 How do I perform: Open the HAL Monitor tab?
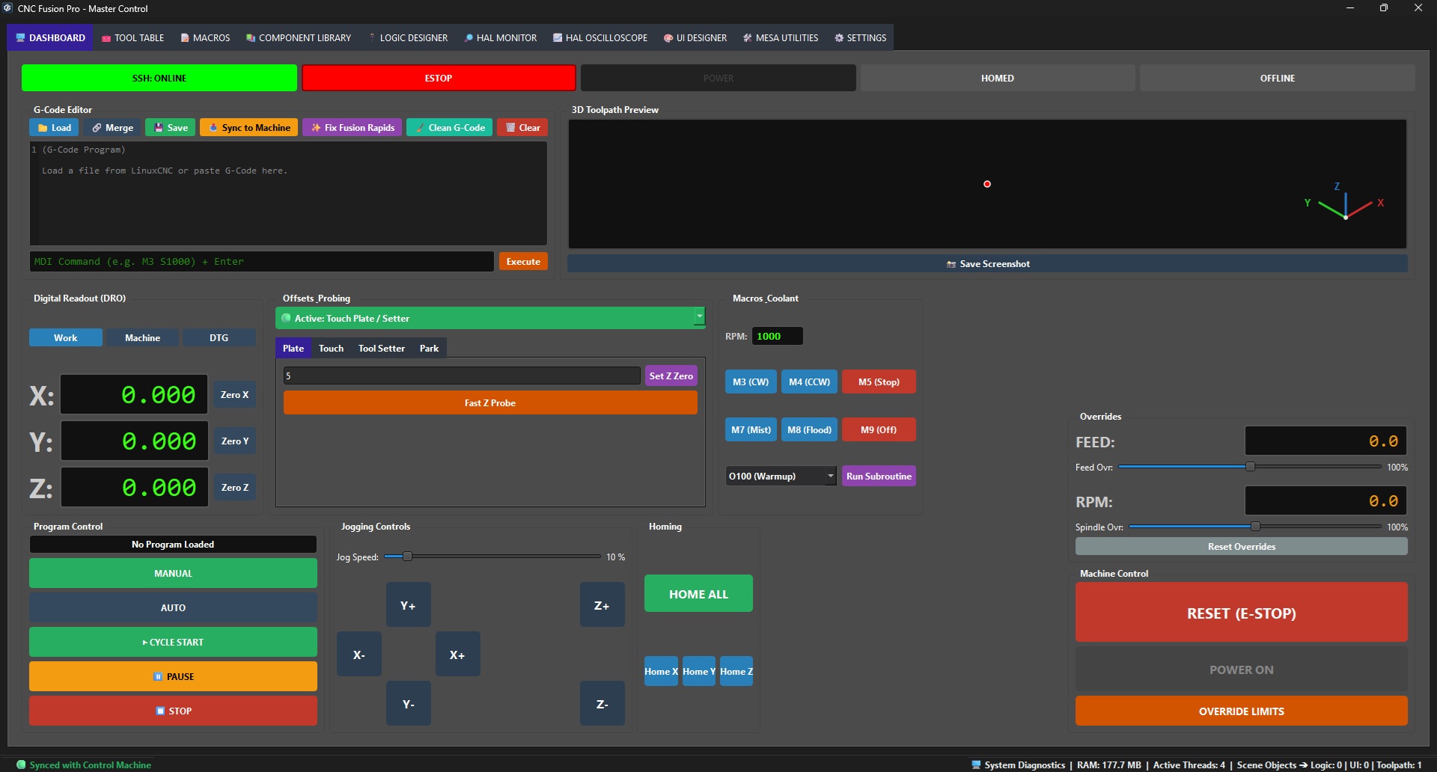[x=500, y=37]
